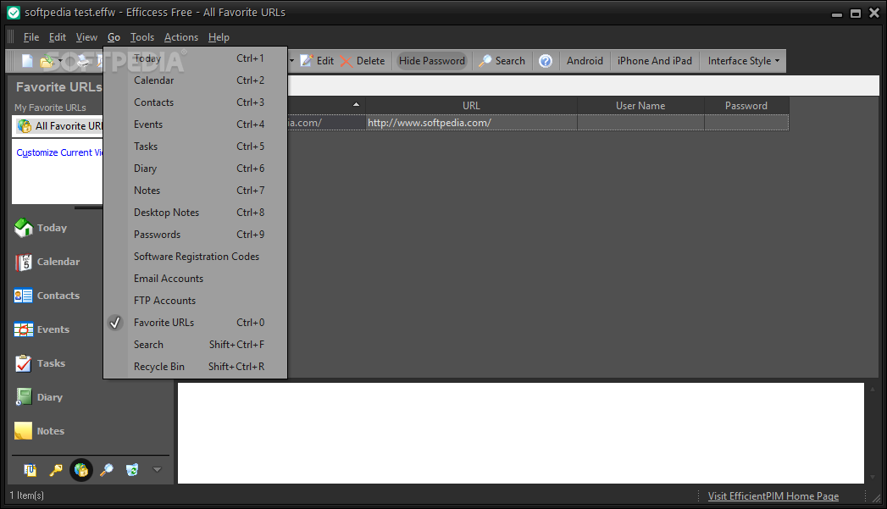Open the Interface Style dropdown
Image resolution: width=887 pixels, height=509 pixels.
point(743,61)
